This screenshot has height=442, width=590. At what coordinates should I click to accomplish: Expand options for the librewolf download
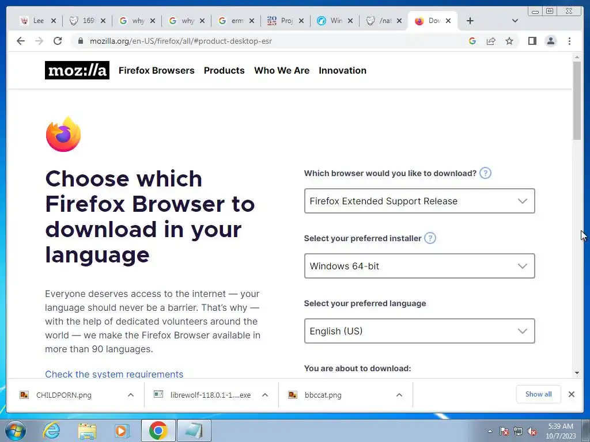pos(265,395)
